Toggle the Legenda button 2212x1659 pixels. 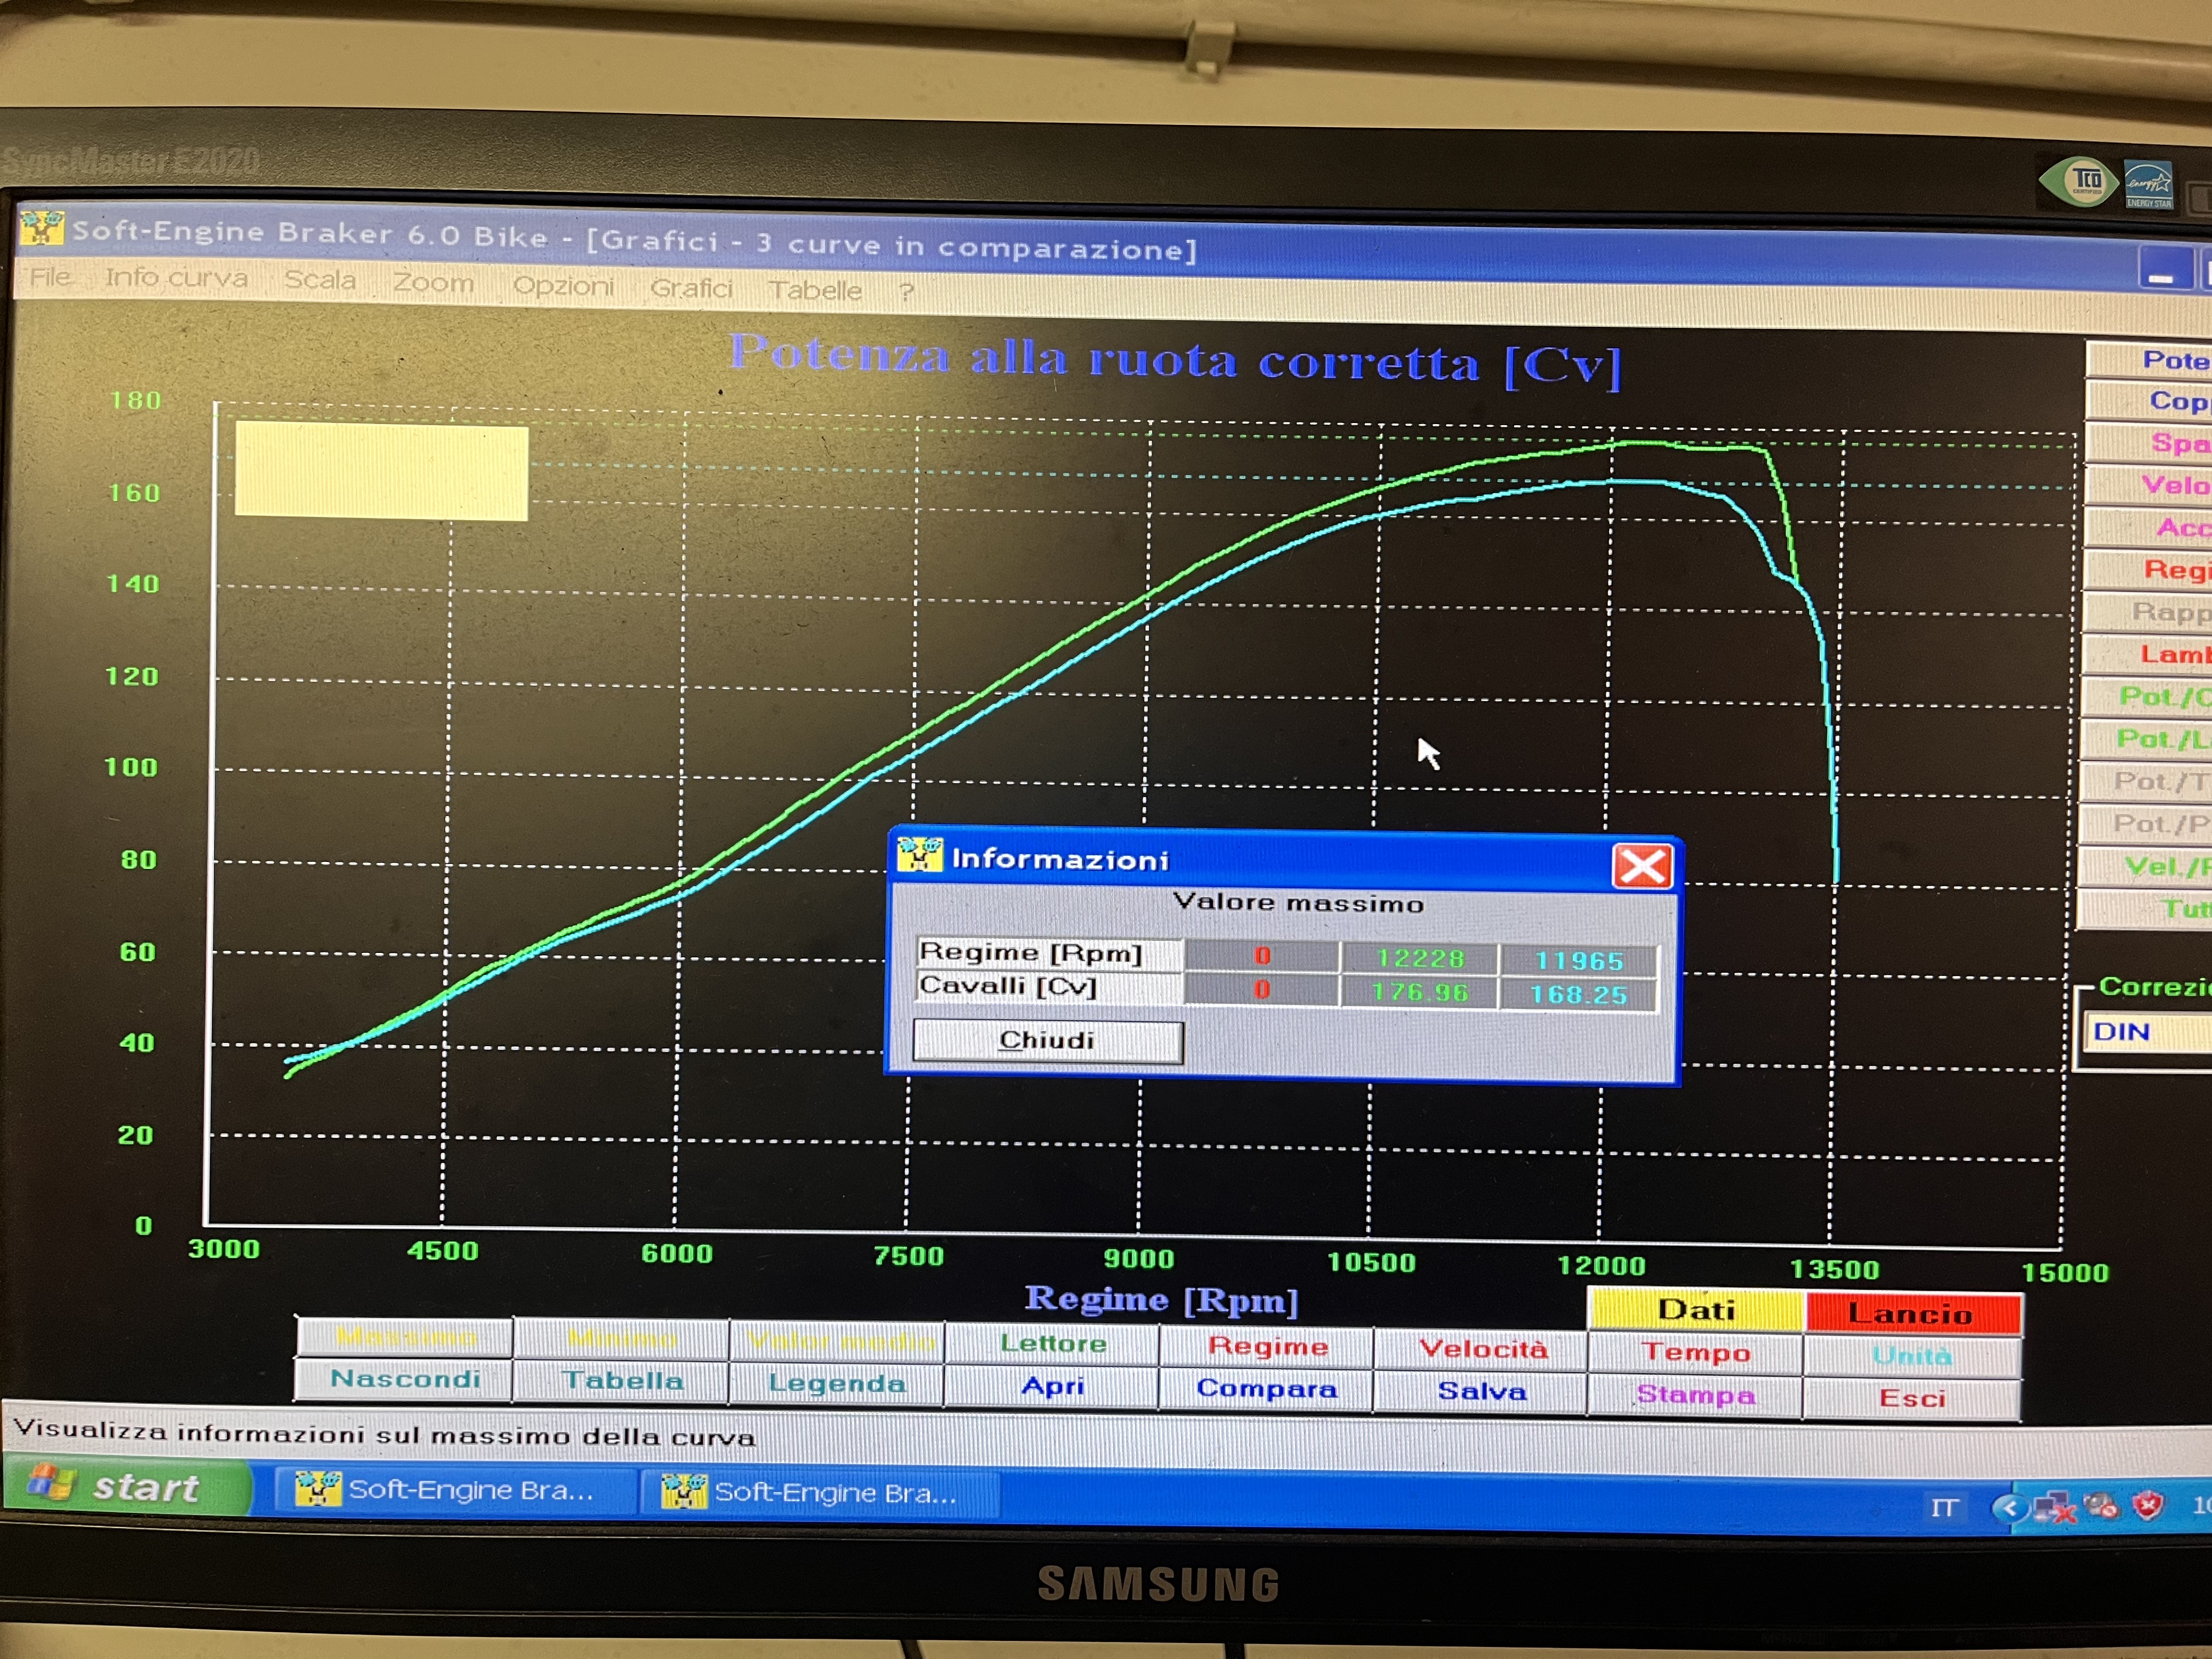coord(836,1383)
